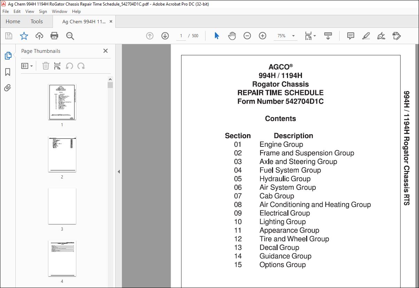Click 'Appearance Group' text
Viewport: 419px width, 288px height.
[289, 230]
